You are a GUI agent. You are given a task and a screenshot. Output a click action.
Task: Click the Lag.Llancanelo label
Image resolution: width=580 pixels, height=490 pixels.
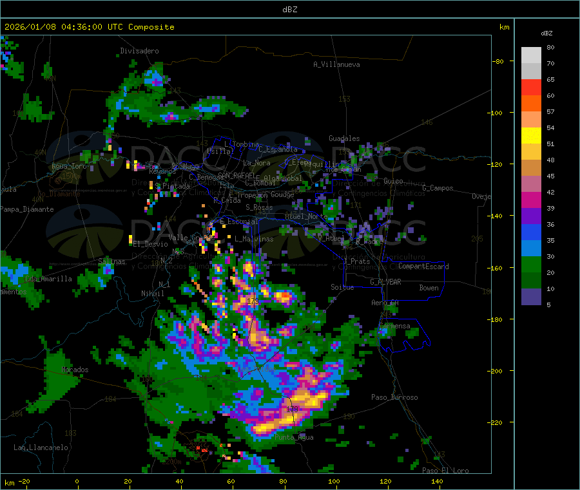pos(41,448)
